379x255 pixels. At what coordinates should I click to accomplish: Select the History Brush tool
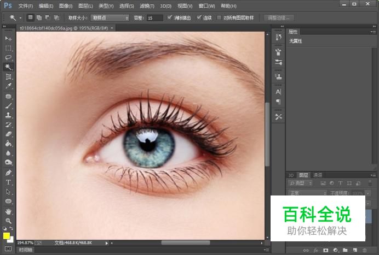8,124
